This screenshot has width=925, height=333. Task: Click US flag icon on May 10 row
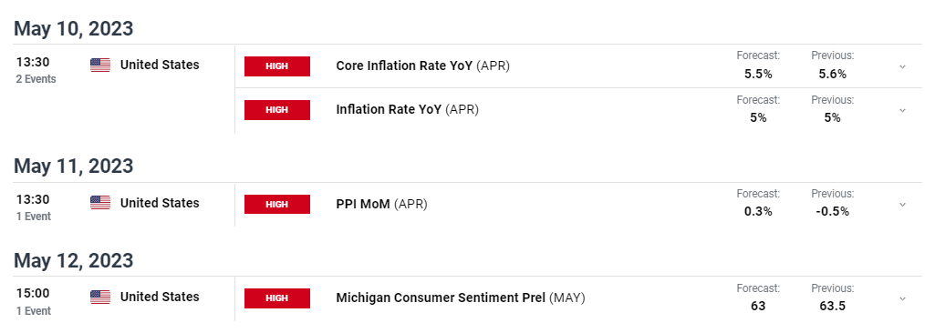(x=100, y=65)
